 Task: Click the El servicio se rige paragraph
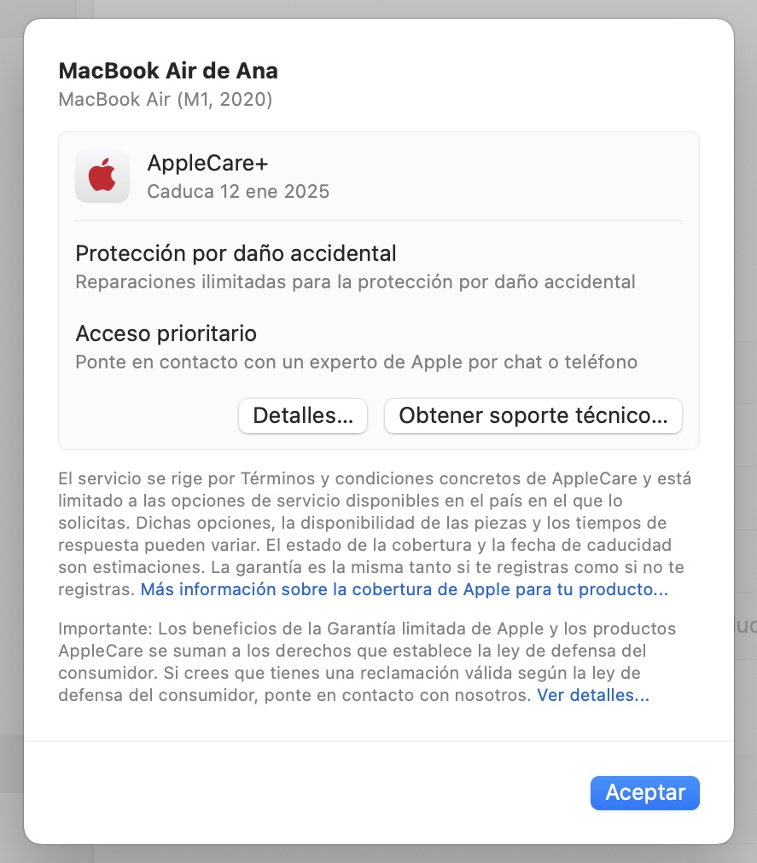(x=375, y=534)
